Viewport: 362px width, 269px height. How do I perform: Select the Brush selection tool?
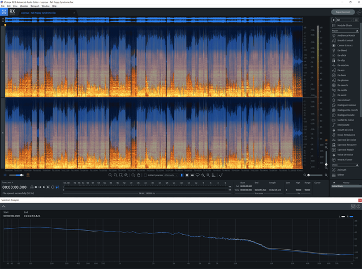(x=203, y=175)
